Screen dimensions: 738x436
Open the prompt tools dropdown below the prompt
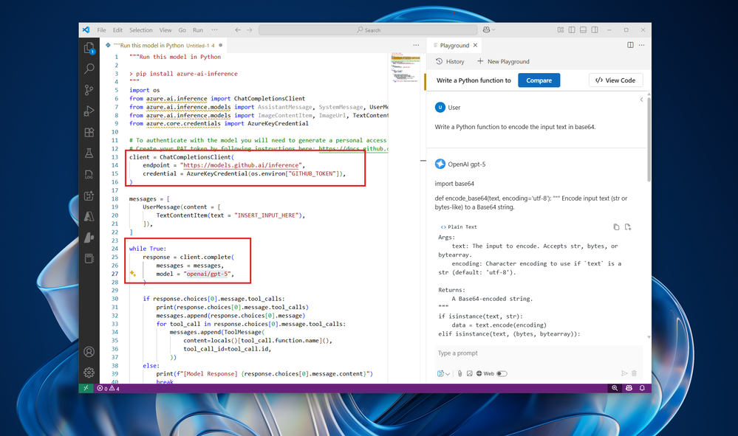coord(443,373)
